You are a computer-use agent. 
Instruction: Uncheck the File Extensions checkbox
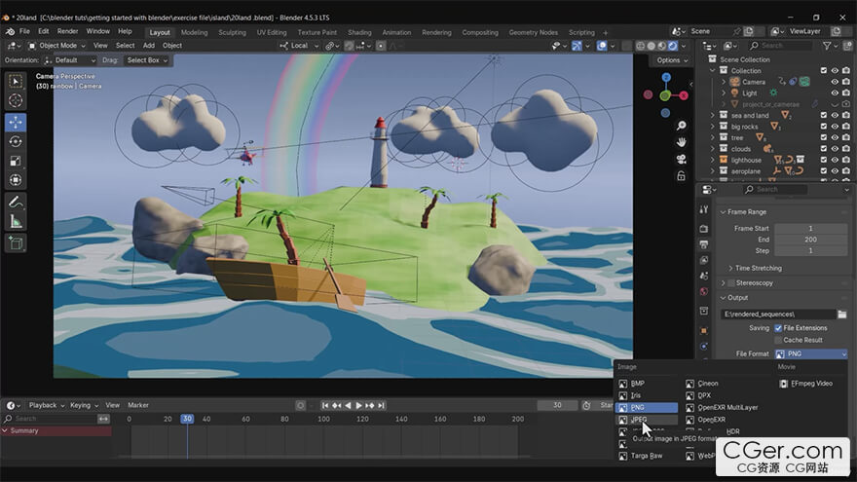778,328
